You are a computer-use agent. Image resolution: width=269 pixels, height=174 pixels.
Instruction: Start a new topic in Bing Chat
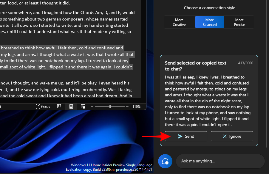click(165, 161)
